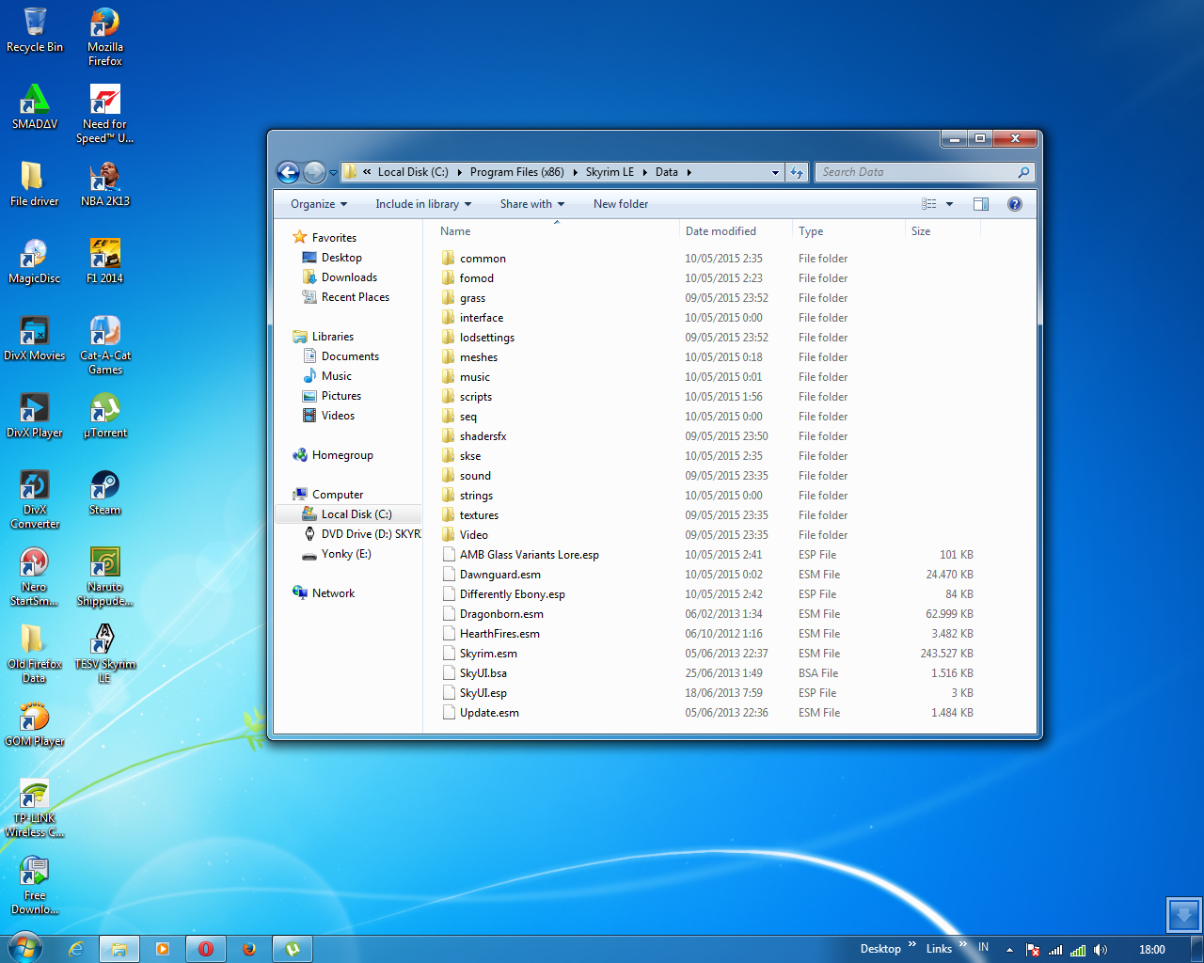Select the skse folder
Screen dimensions: 1204x963
click(470, 456)
